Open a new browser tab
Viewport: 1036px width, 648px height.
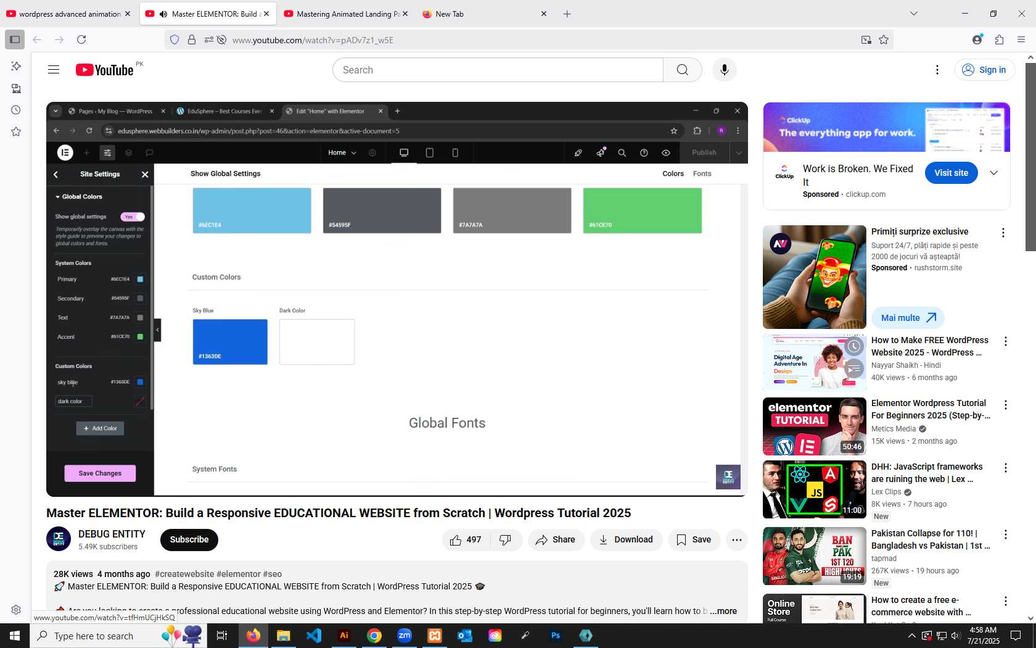click(x=567, y=14)
